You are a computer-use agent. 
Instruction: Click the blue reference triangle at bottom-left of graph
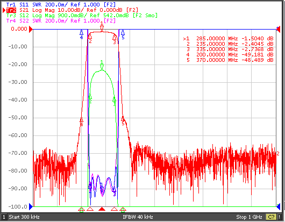31,206
